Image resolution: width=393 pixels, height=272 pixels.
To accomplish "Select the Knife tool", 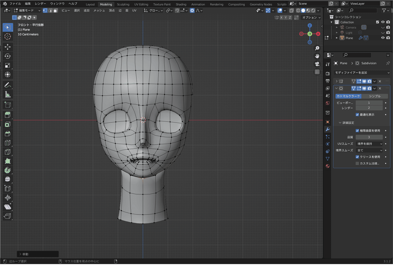I will click(x=8, y=152).
